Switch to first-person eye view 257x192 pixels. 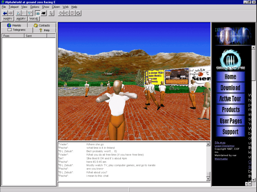click(x=38, y=13)
